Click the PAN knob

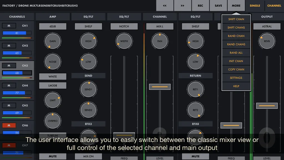coord(160,41)
